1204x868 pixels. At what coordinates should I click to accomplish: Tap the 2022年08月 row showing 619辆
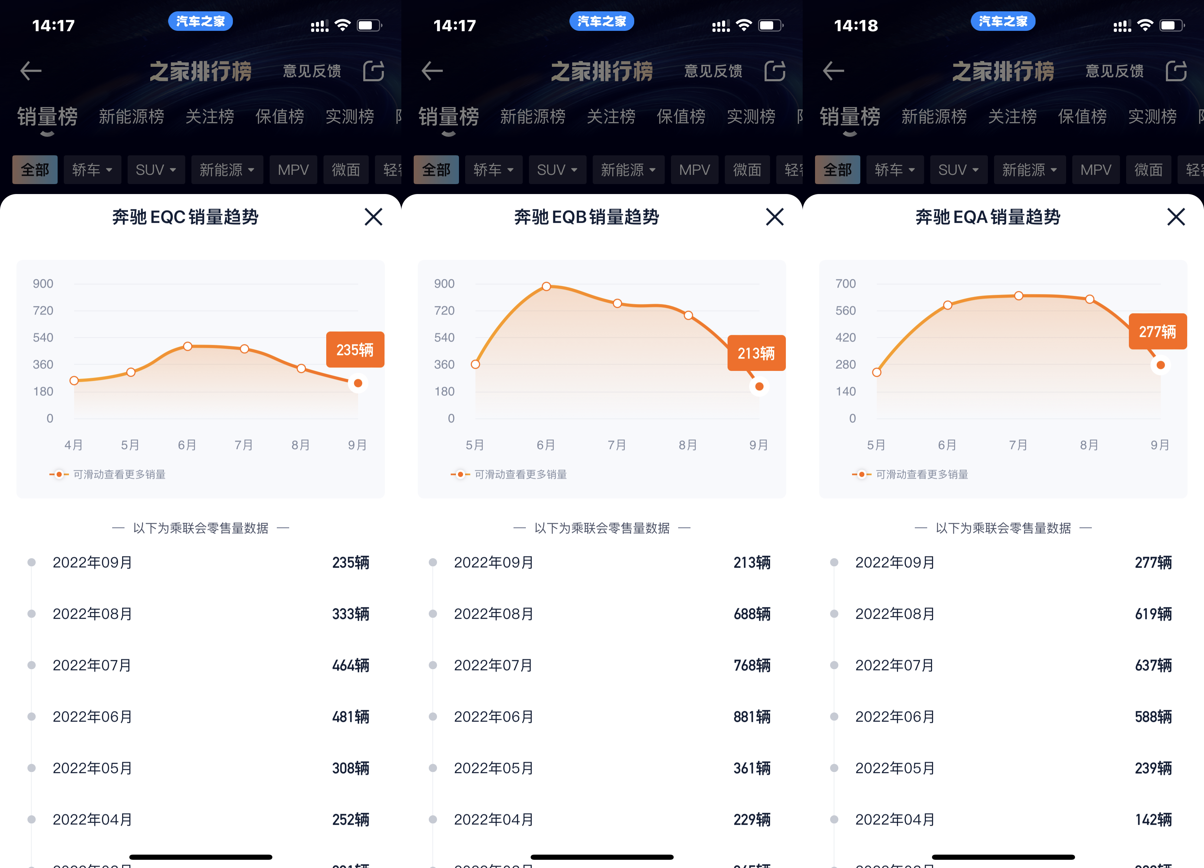(x=1003, y=614)
